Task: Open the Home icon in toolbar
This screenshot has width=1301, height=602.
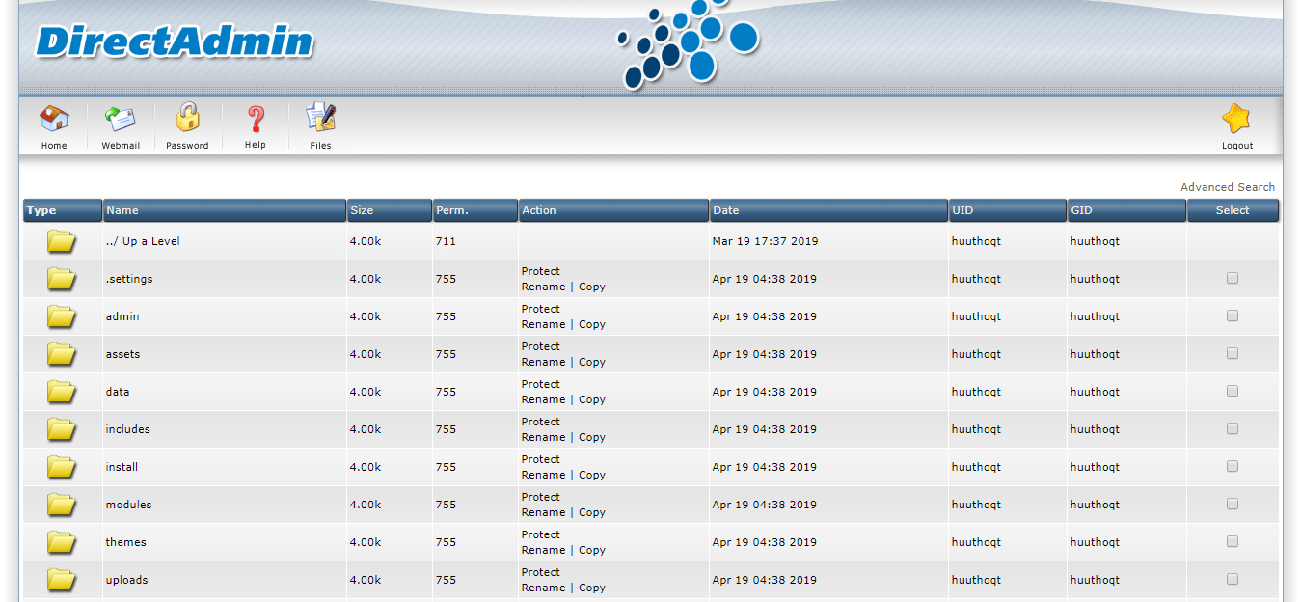Action: tap(54, 120)
